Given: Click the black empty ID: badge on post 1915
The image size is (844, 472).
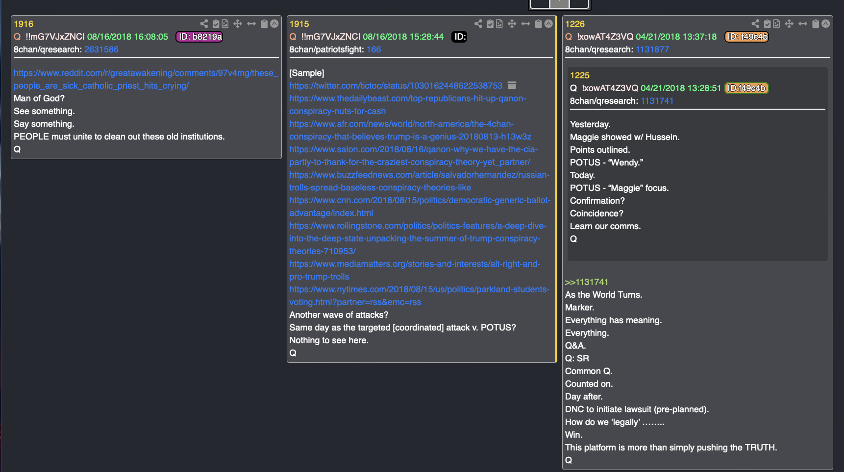Looking at the screenshot, I should tap(459, 37).
